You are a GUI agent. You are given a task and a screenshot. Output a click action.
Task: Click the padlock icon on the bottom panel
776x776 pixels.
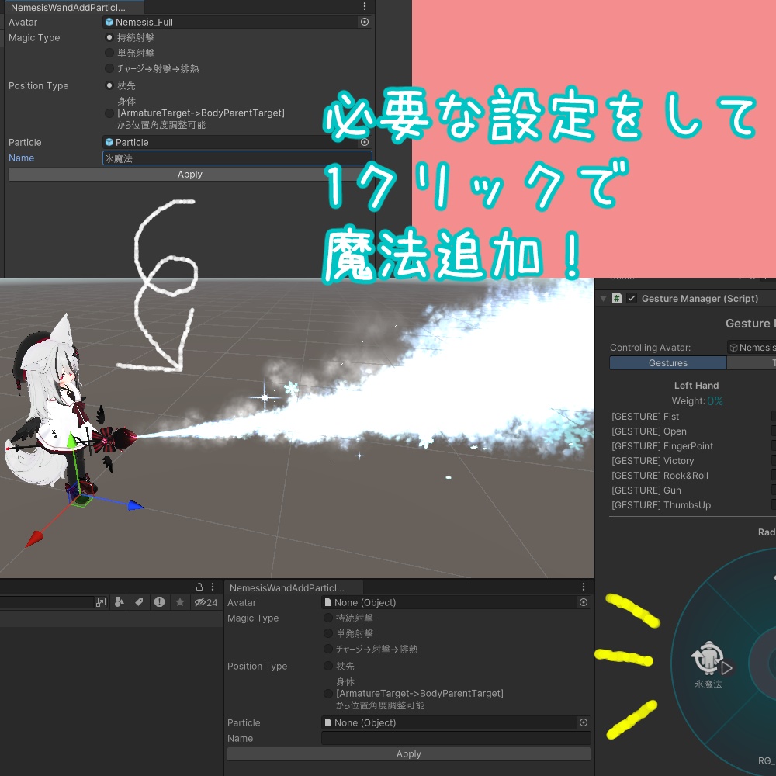[x=199, y=587]
